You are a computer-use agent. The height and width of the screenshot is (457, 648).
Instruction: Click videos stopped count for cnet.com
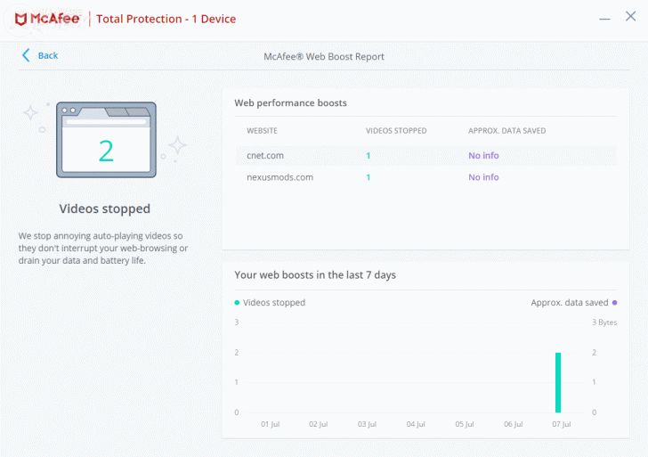369,156
